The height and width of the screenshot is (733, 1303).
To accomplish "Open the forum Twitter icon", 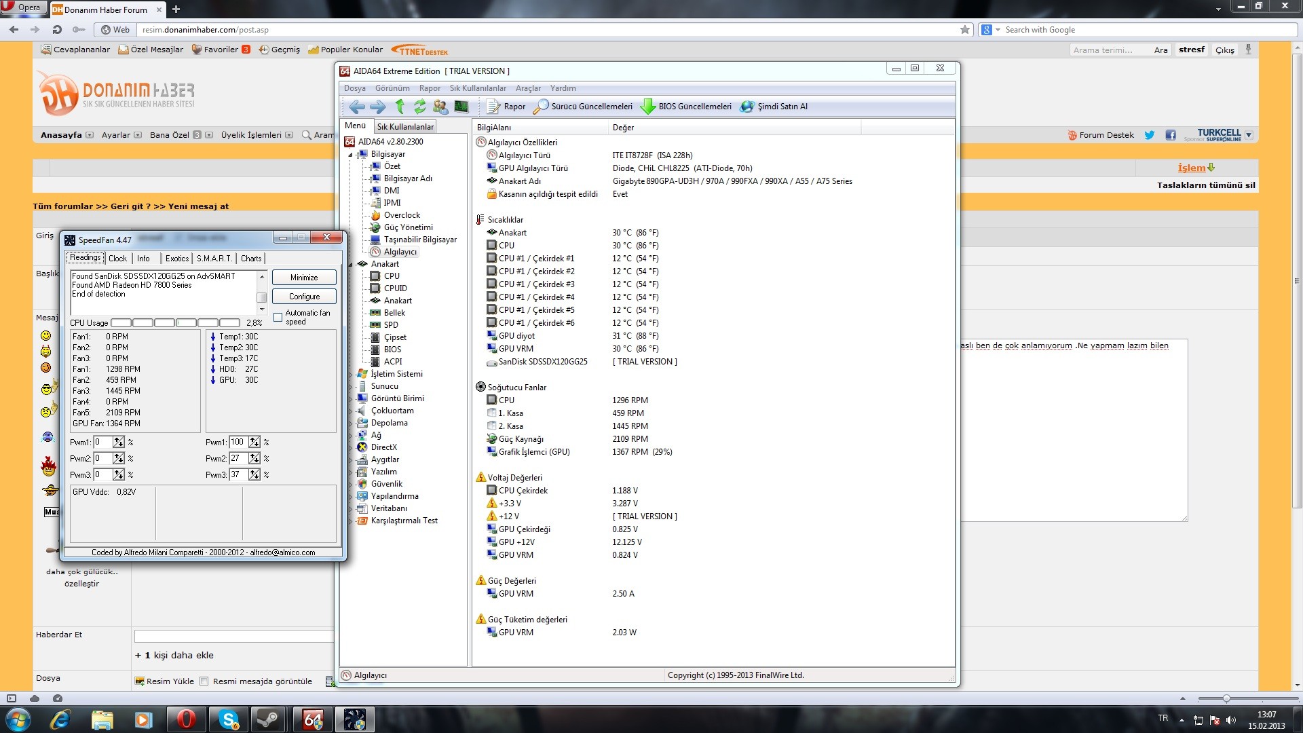I will coord(1150,135).
